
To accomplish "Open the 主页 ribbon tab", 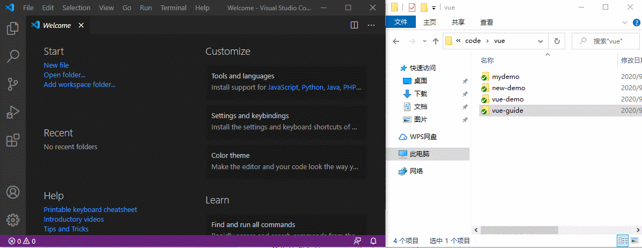I will (x=429, y=23).
